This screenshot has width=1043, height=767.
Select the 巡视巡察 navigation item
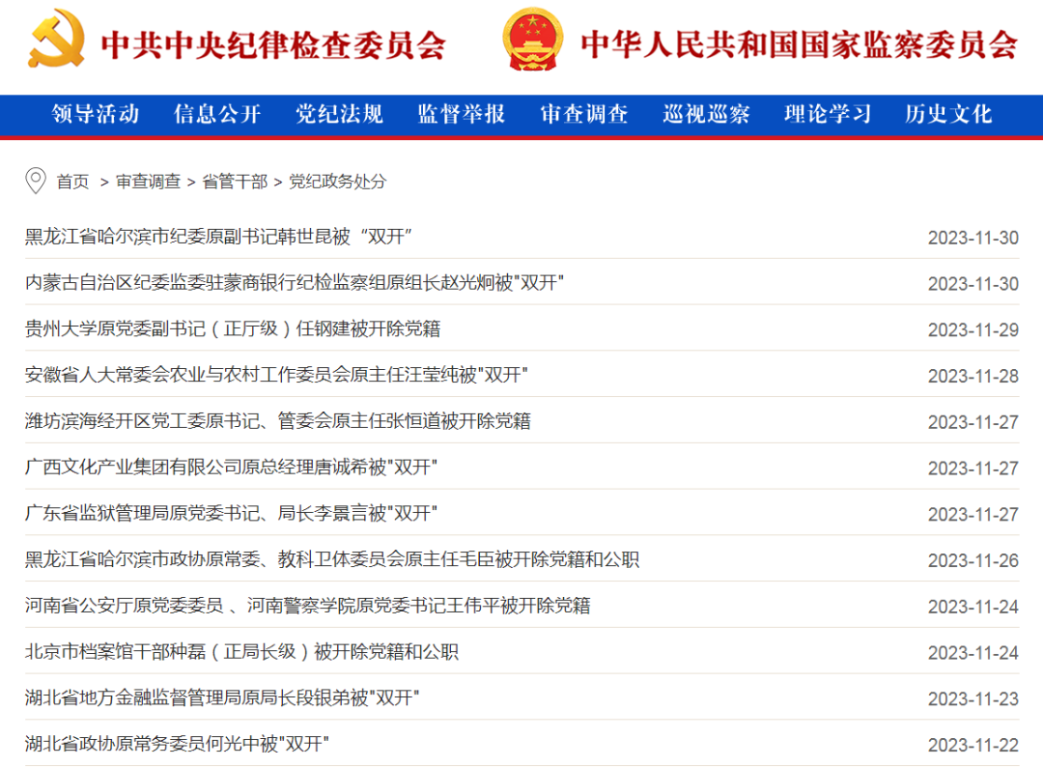pyautogui.click(x=706, y=114)
